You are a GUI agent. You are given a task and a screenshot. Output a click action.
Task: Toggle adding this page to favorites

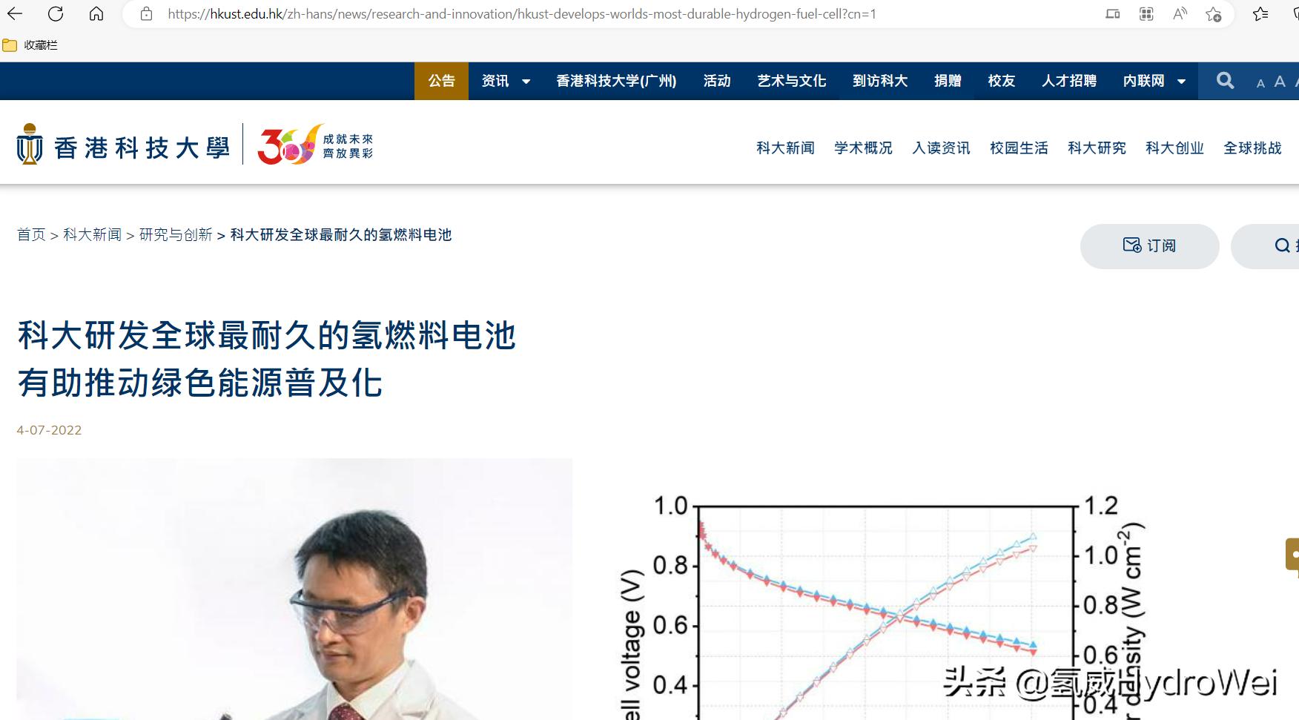[1213, 13]
